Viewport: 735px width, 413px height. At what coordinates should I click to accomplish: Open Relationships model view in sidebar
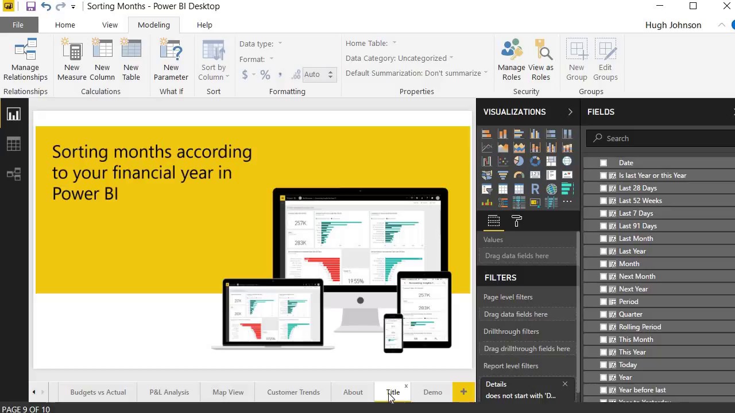14,174
